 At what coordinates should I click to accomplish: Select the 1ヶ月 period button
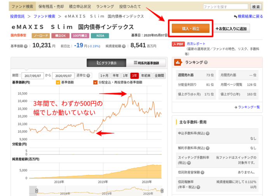pos(105,76)
